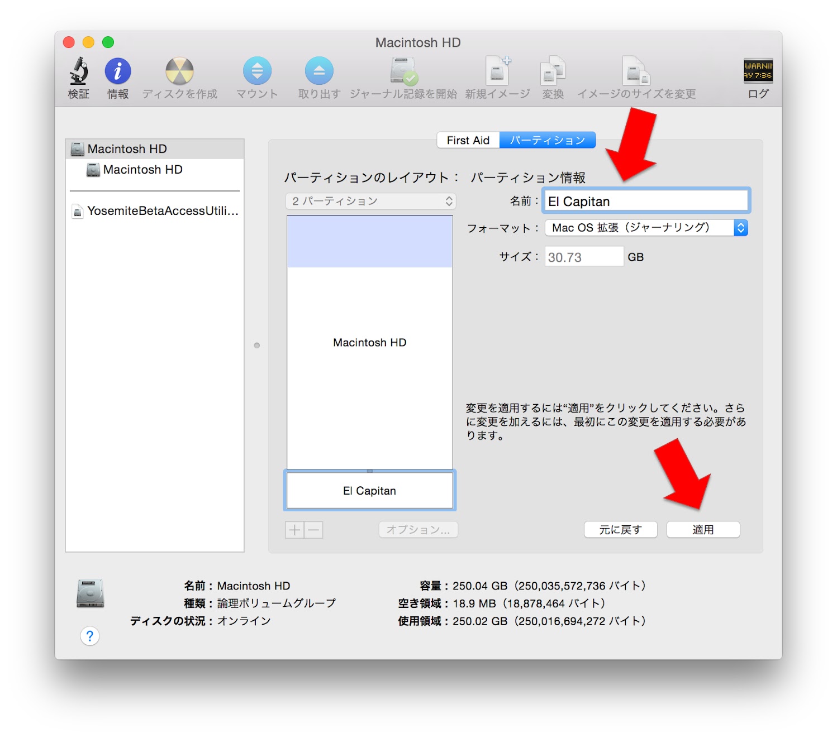The width and height of the screenshot is (837, 738).
Task: Click the オンライン disk status text
Action: (x=244, y=621)
